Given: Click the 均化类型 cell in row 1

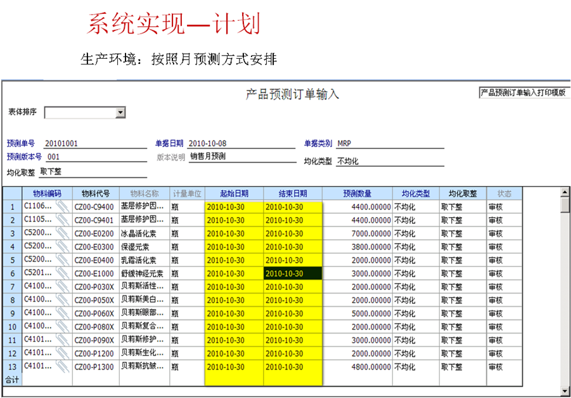Looking at the screenshot, I should [x=416, y=207].
